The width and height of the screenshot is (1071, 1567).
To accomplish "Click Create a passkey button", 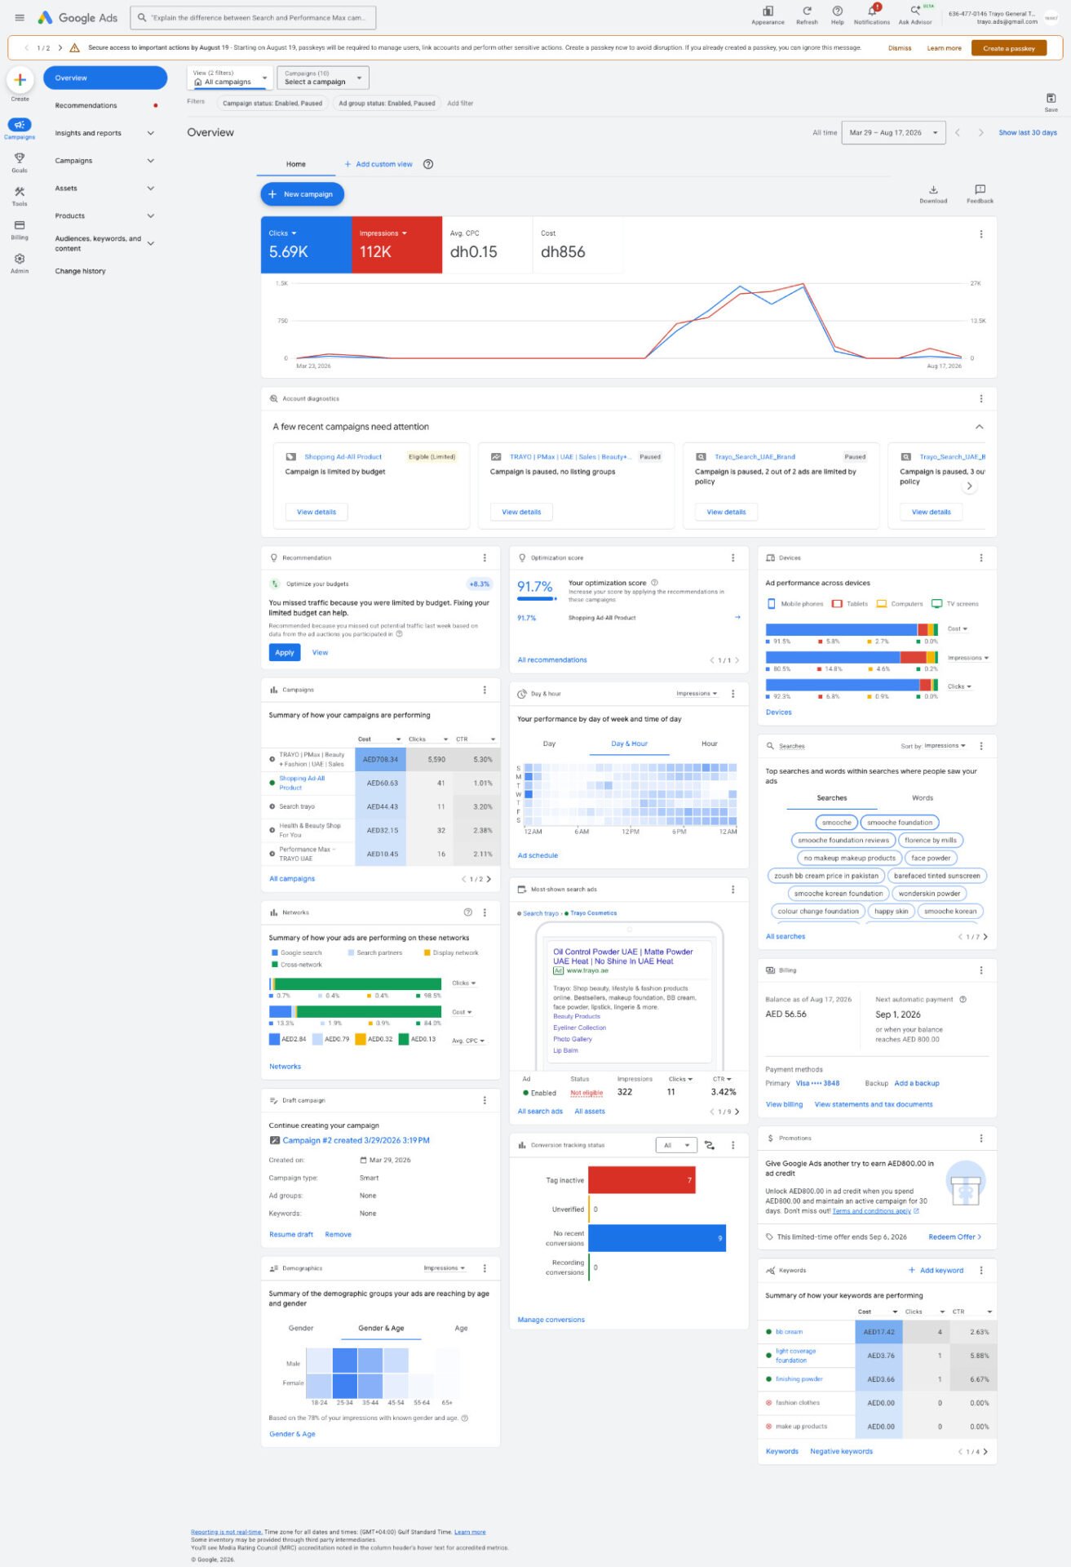I will tap(1009, 48).
